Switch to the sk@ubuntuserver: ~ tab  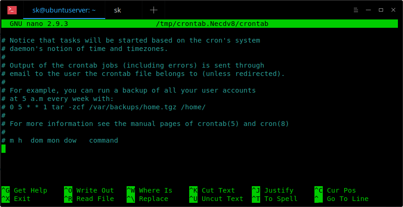click(x=64, y=10)
